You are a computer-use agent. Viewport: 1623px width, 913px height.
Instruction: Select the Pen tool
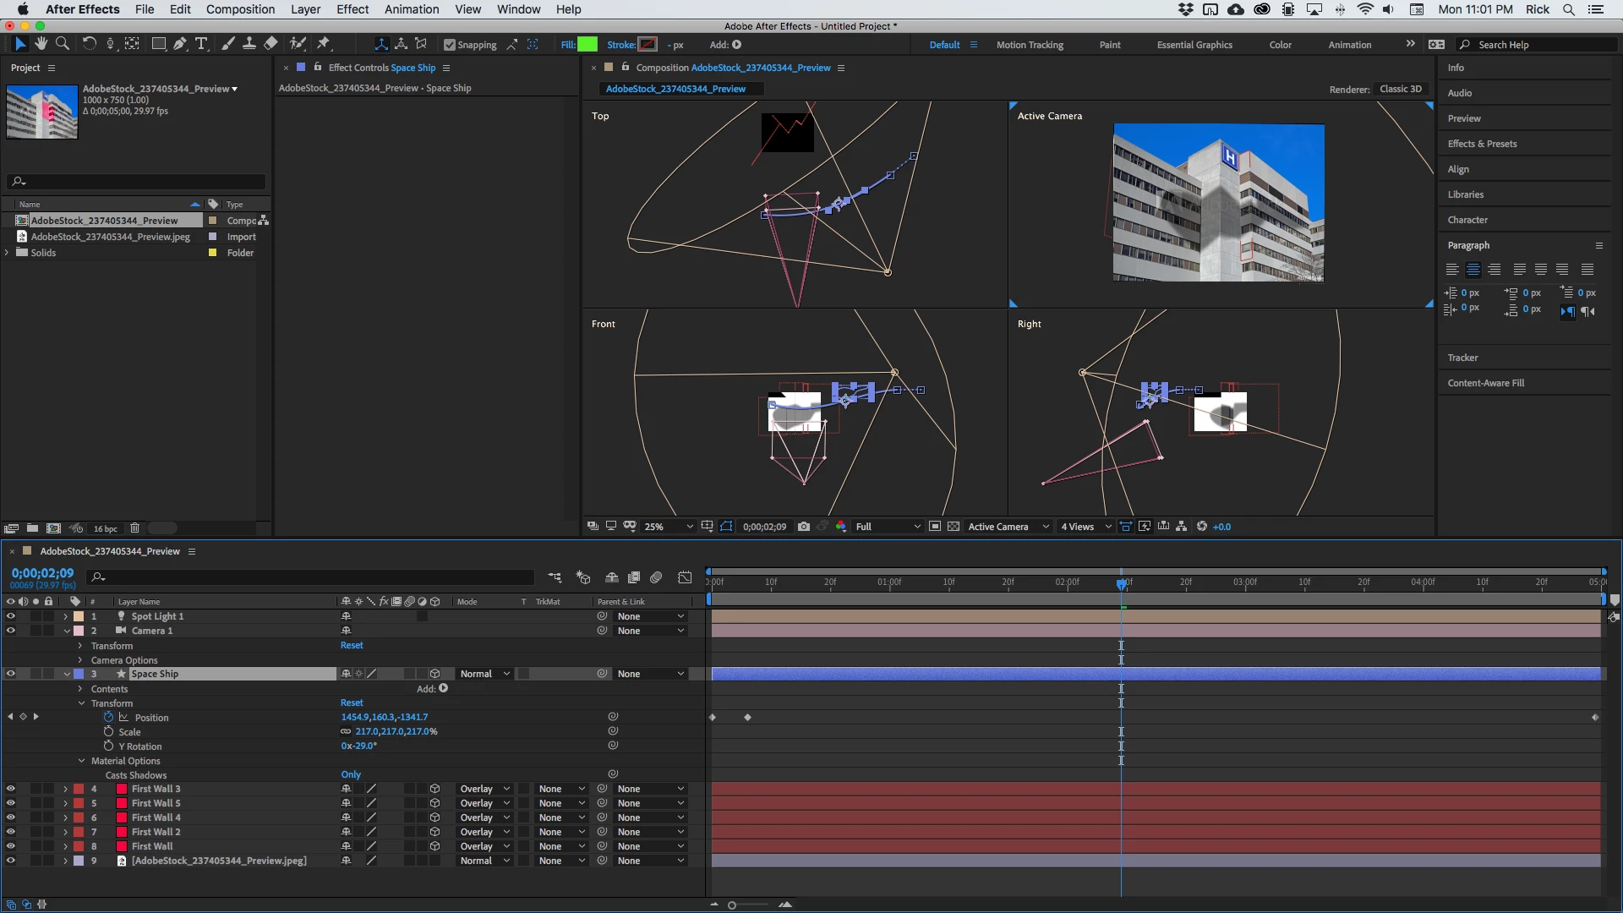pos(180,44)
